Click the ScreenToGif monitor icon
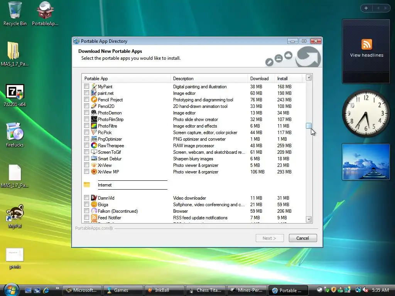This screenshot has width=395, height=296. (94, 152)
